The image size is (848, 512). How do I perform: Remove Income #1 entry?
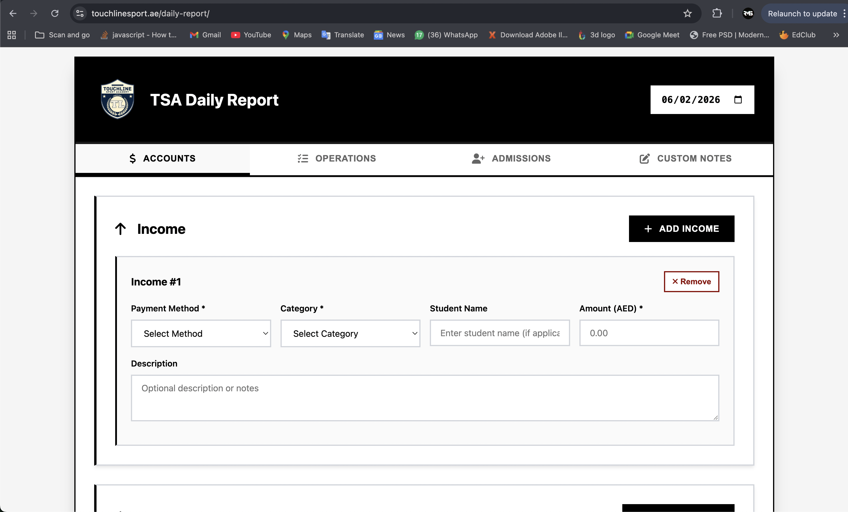point(691,281)
